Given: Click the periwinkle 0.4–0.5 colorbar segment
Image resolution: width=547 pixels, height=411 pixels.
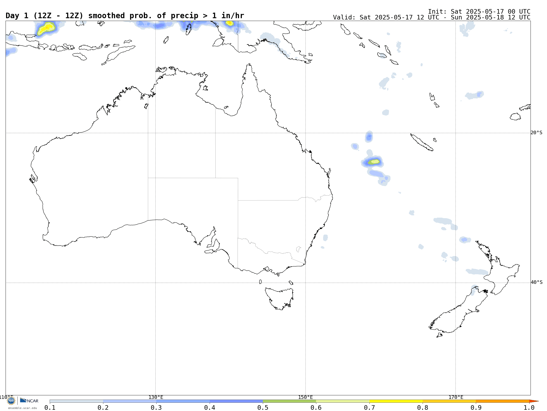Looking at the screenshot, I should coord(236,401).
